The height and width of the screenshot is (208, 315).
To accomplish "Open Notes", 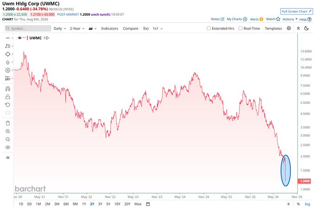I will point(217,19).
